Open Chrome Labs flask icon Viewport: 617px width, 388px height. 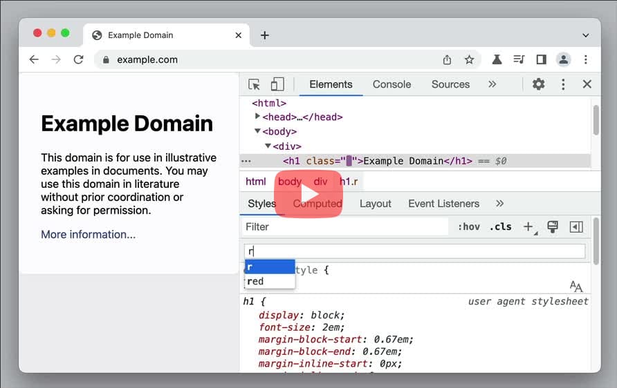(497, 59)
